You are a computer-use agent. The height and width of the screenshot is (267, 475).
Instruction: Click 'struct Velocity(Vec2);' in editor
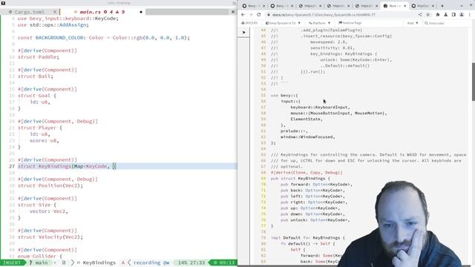50,237
